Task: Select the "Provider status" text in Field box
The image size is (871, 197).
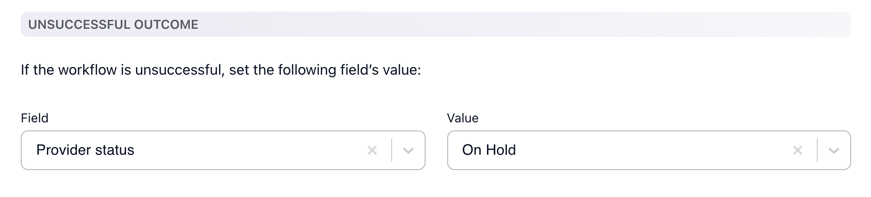Action: pos(85,150)
